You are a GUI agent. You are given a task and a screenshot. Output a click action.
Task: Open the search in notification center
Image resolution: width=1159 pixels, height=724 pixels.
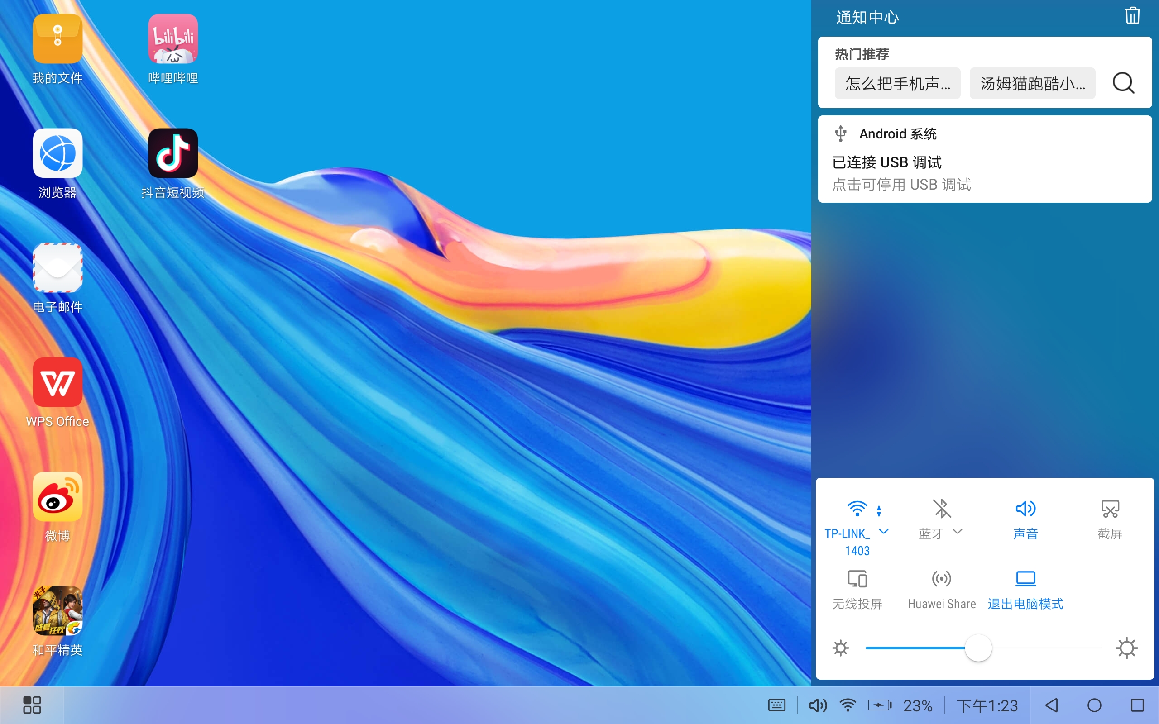pos(1123,83)
